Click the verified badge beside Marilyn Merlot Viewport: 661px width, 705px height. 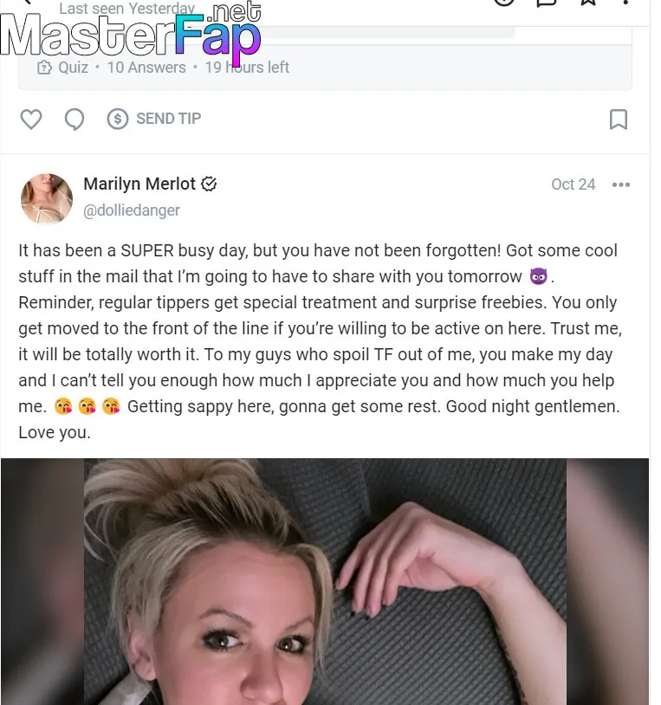209,184
